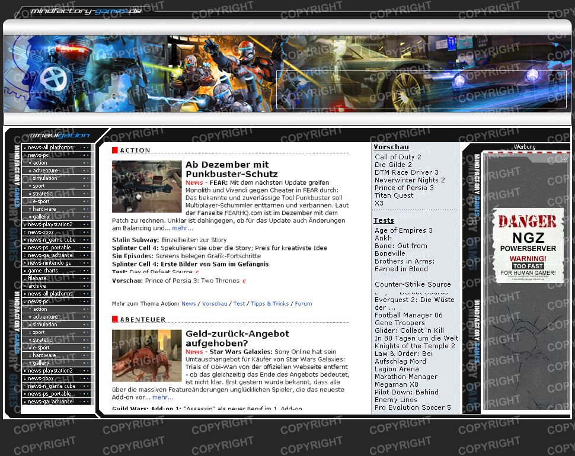Viewport: 575px width, 456px height.
Task: Open Call of Duty 2 preview
Action: [x=398, y=157]
